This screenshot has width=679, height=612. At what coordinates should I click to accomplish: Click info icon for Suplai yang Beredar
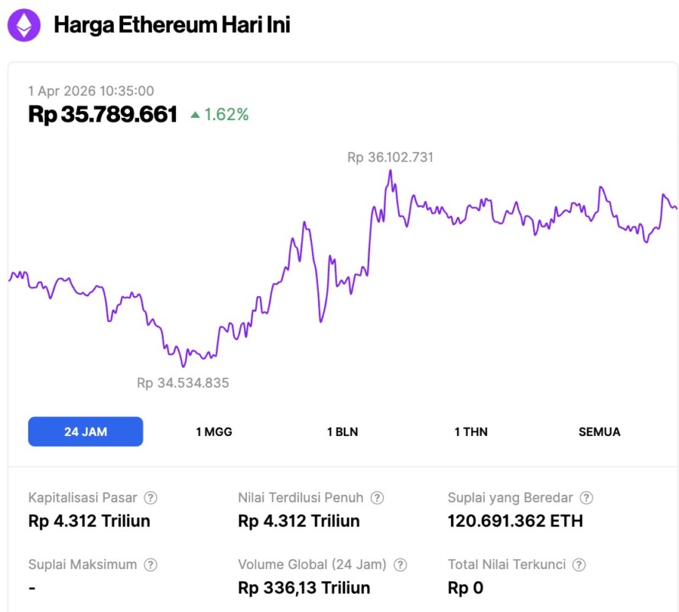pos(586,498)
